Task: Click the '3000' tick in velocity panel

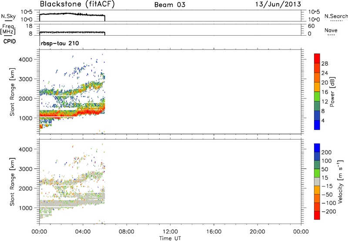Action: 25,169
